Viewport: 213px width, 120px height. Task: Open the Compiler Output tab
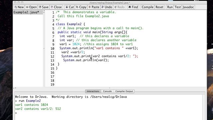(124, 91)
